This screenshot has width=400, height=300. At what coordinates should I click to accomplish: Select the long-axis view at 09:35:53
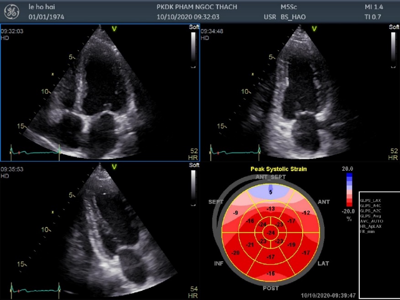[100, 231]
